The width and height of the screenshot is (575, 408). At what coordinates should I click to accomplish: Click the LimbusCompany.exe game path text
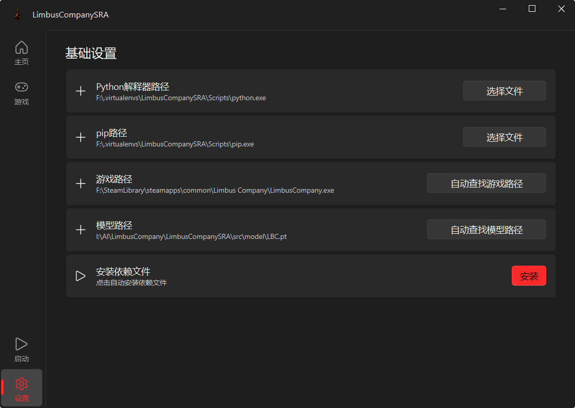(x=215, y=190)
